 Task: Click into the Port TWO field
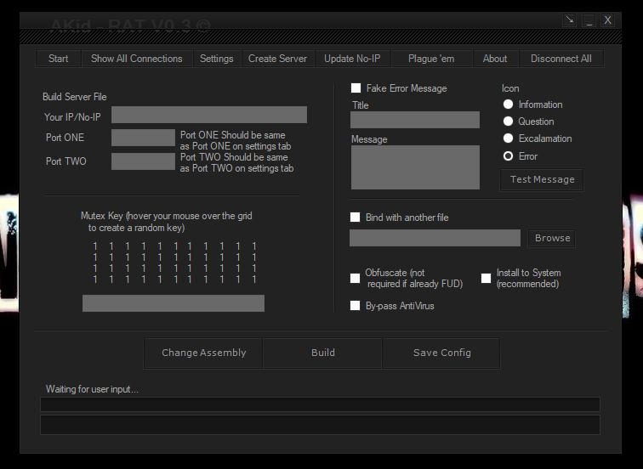click(143, 161)
